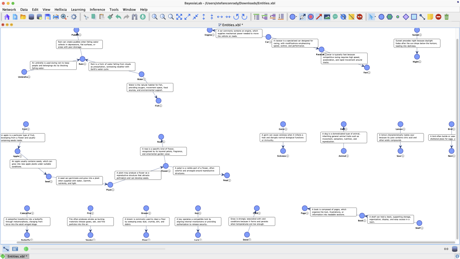Open the Learning menu
The width and height of the screenshot is (460, 259).
pos(78,9)
